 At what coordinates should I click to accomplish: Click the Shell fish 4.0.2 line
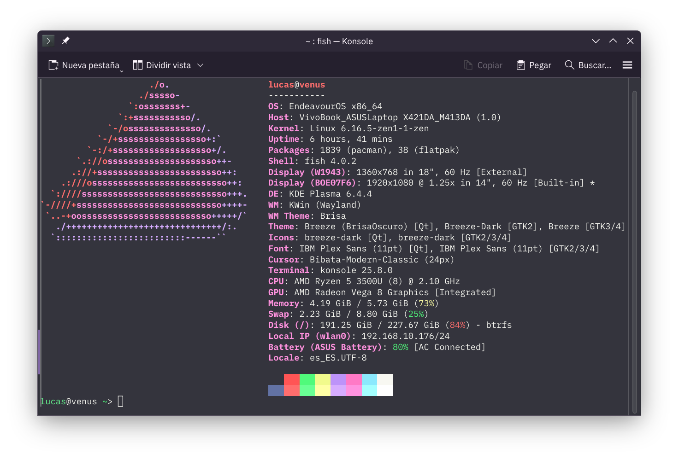coord(312,161)
